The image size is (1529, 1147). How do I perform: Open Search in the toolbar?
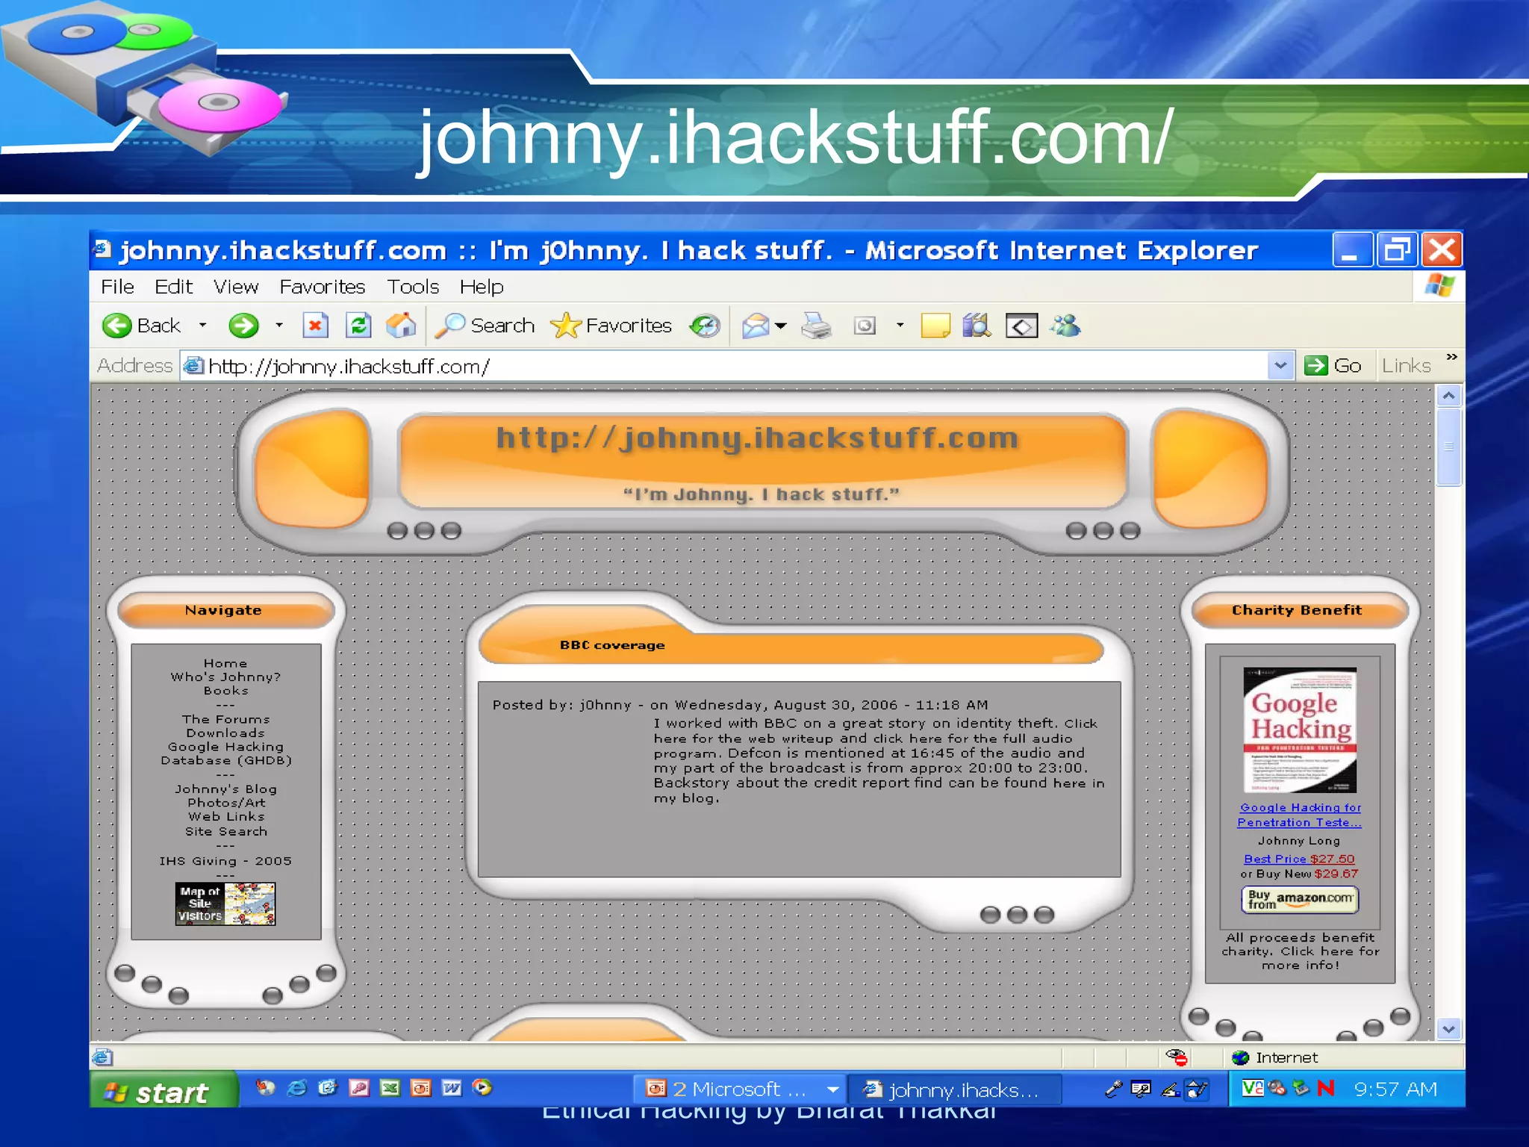(x=487, y=326)
